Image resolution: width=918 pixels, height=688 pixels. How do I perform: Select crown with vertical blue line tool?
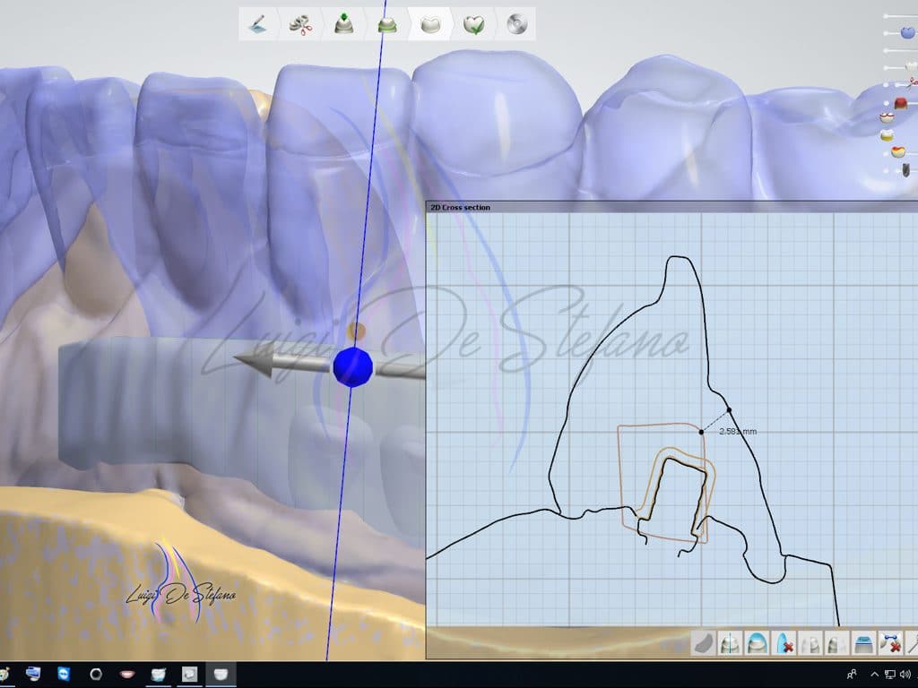(x=730, y=643)
